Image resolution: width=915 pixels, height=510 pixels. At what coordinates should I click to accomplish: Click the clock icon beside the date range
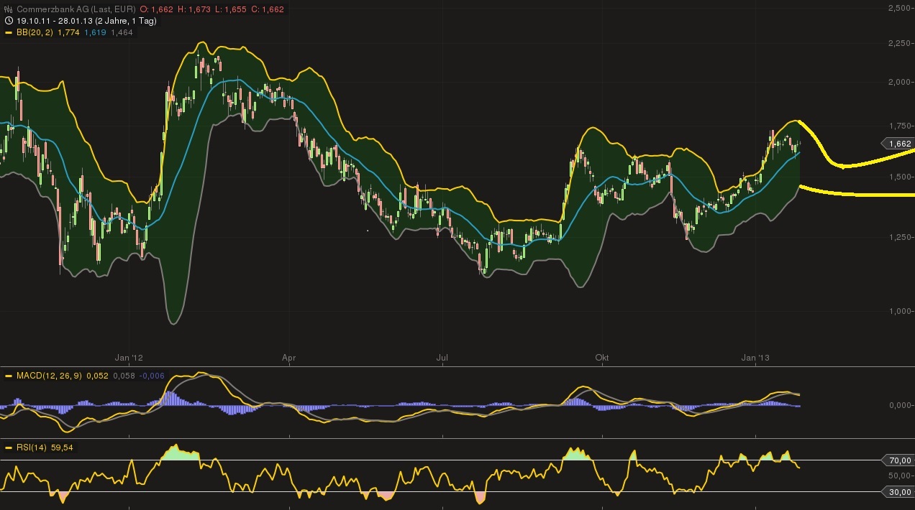pyautogui.click(x=8, y=21)
